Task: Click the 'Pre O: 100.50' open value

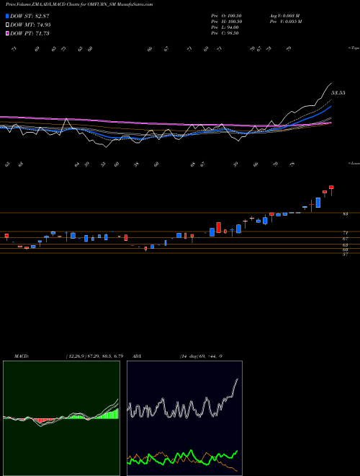Action: [x=226, y=16]
